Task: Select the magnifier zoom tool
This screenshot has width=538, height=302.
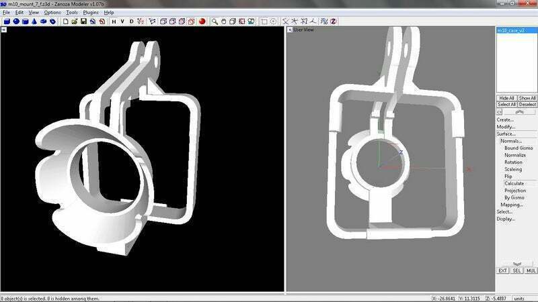Action: (215, 21)
